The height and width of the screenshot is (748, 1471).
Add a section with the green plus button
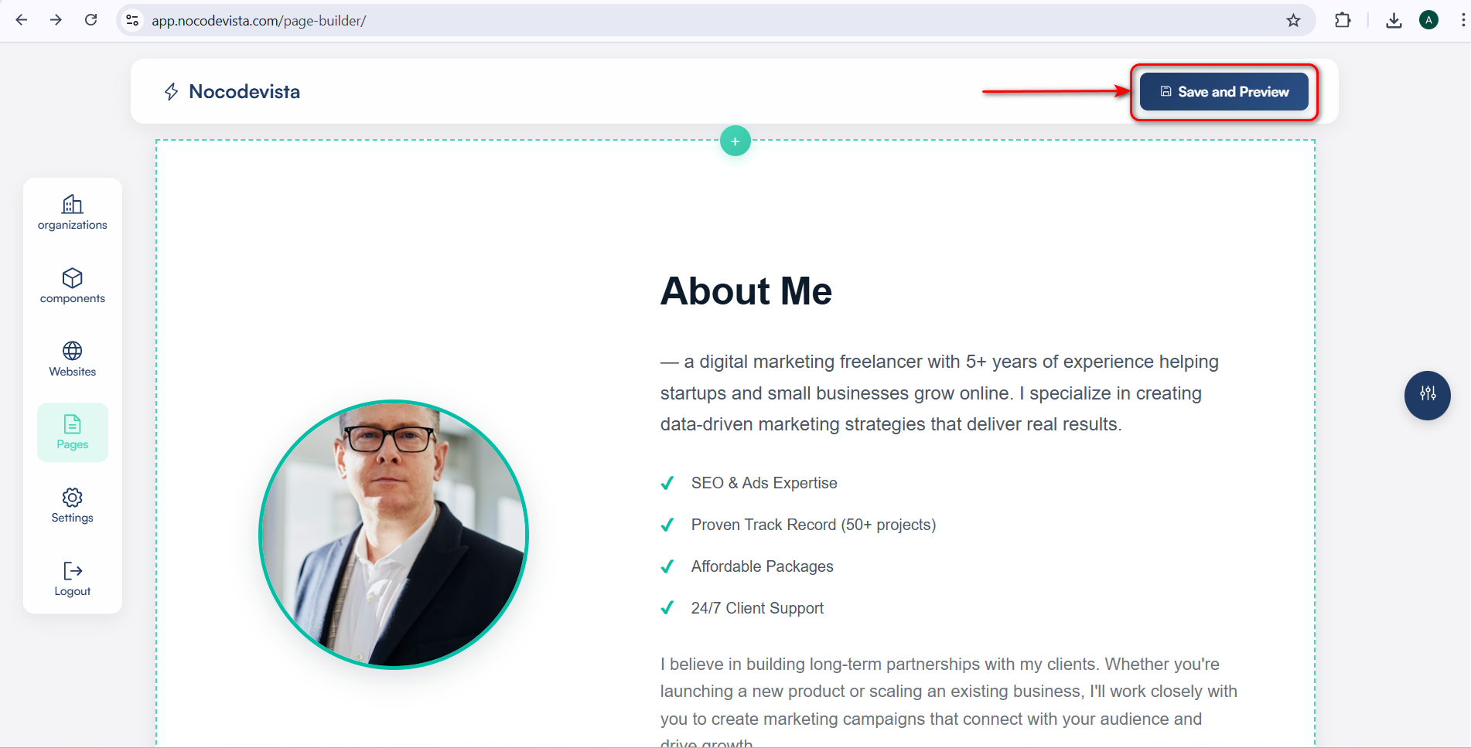click(x=735, y=141)
